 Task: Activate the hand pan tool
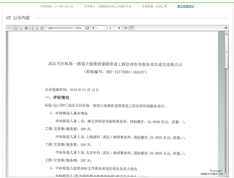(131, 28)
